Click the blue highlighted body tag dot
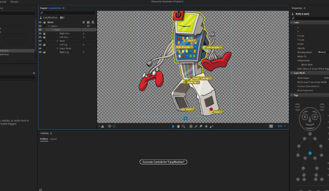This screenshot has height=191, width=329. (x=310, y=154)
